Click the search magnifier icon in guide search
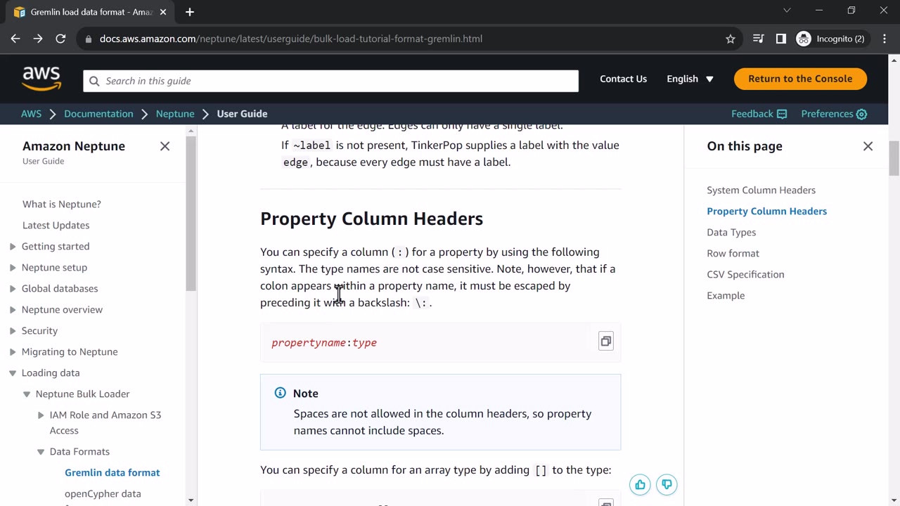Viewport: 900px width, 506px height. click(94, 81)
